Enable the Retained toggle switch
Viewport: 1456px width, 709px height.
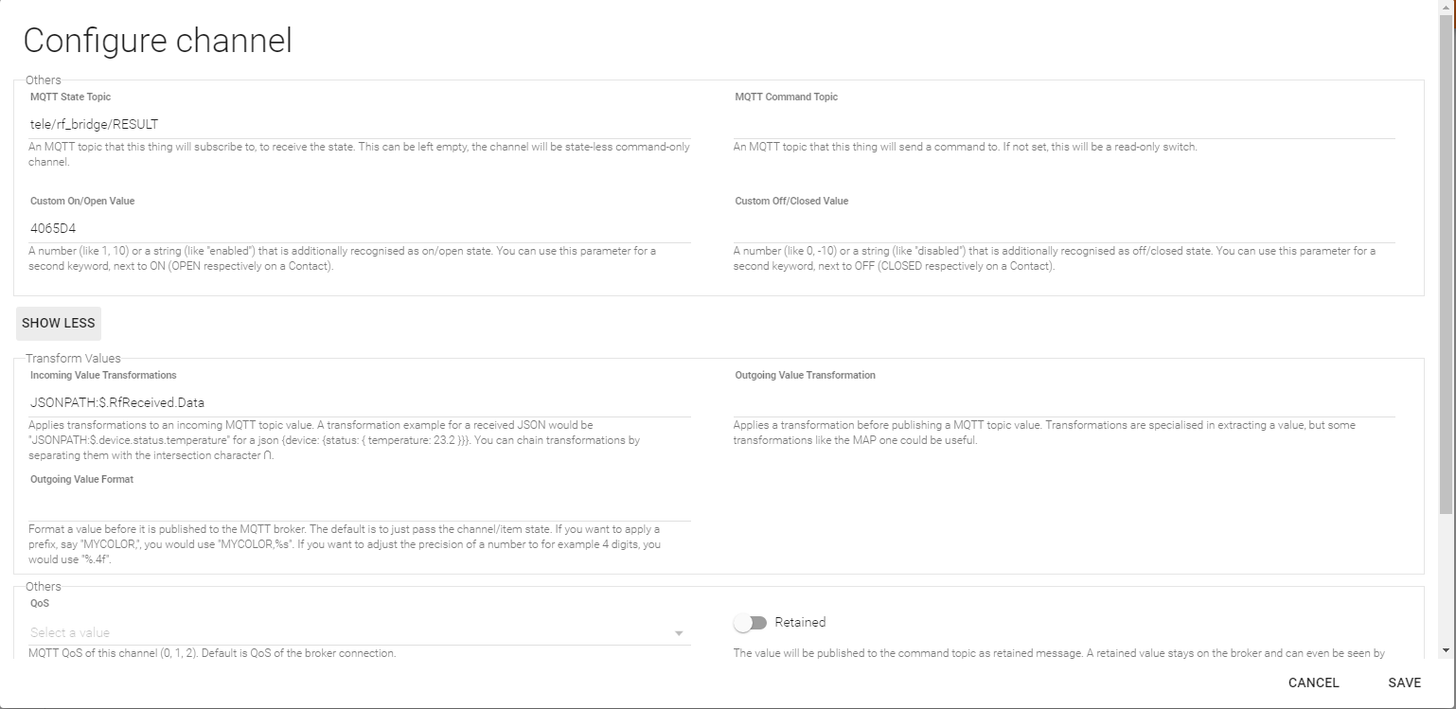750,623
